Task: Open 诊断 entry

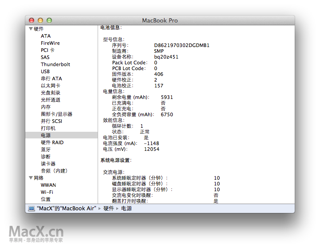Action: (x=46, y=157)
